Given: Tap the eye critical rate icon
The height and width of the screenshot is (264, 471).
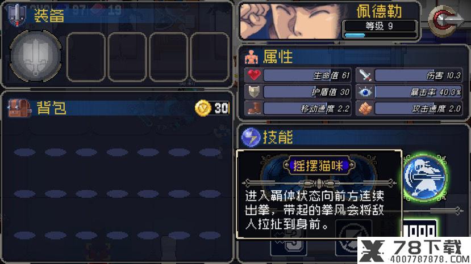Looking at the screenshot, I should pos(365,92).
